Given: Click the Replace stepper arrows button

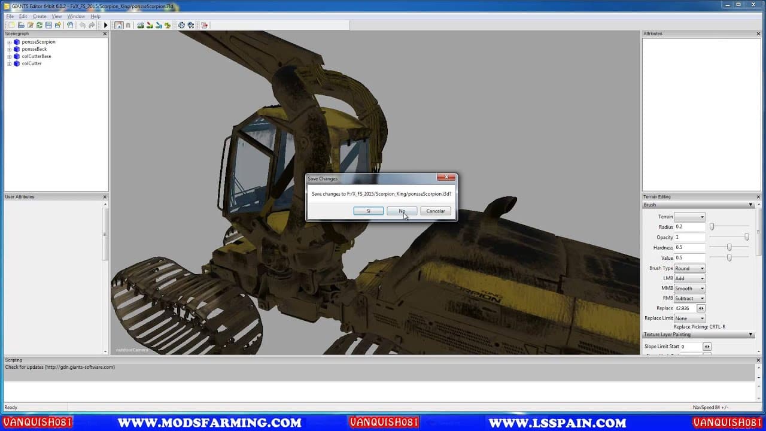Looking at the screenshot, I should (x=701, y=308).
